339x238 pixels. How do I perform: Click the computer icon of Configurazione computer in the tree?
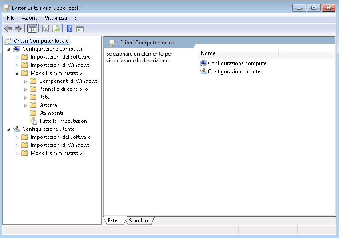[x=16, y=49]
